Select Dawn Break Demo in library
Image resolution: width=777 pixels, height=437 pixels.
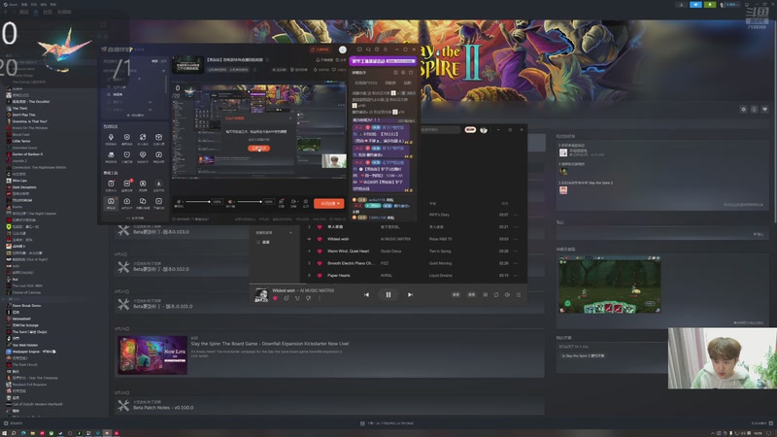click(26, 305)
